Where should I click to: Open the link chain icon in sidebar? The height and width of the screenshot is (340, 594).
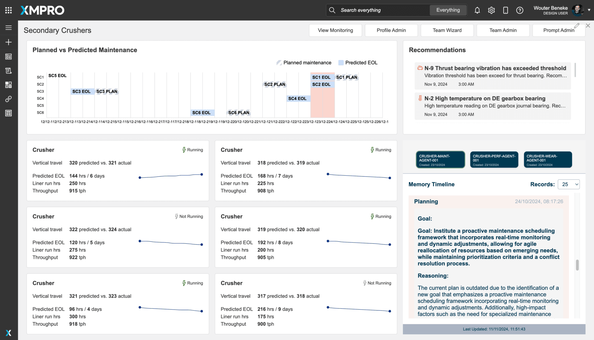pos(8,99)
